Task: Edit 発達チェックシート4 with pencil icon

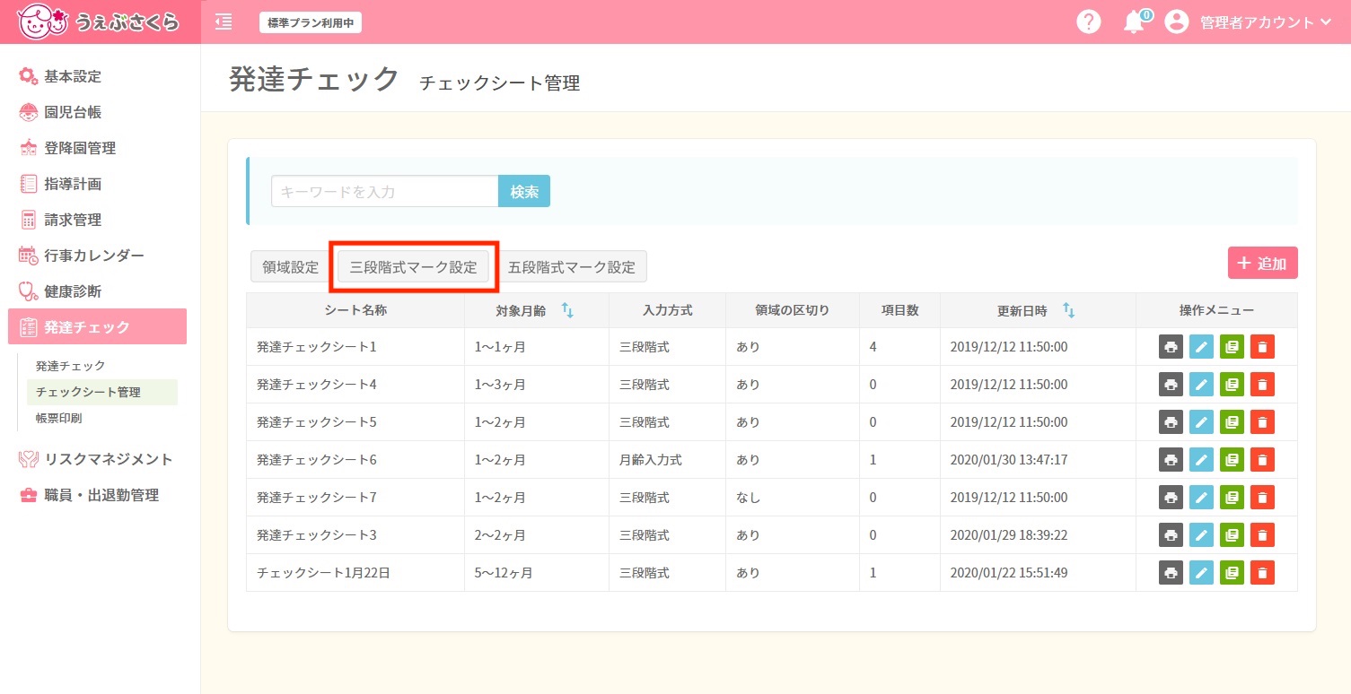Action: (x=1201, y=385)
